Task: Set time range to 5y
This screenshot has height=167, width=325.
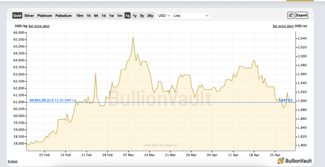Action: (142, 16)
